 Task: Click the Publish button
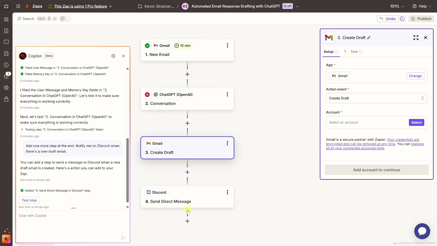tap(421, 19)
